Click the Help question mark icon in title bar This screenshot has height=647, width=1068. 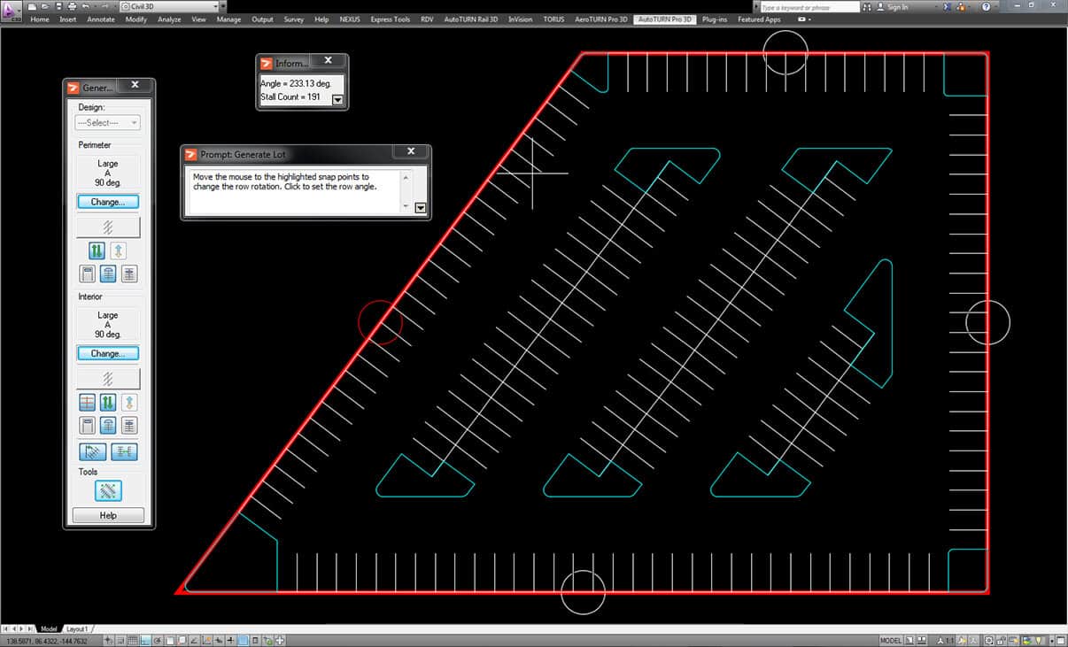[986, 6]
